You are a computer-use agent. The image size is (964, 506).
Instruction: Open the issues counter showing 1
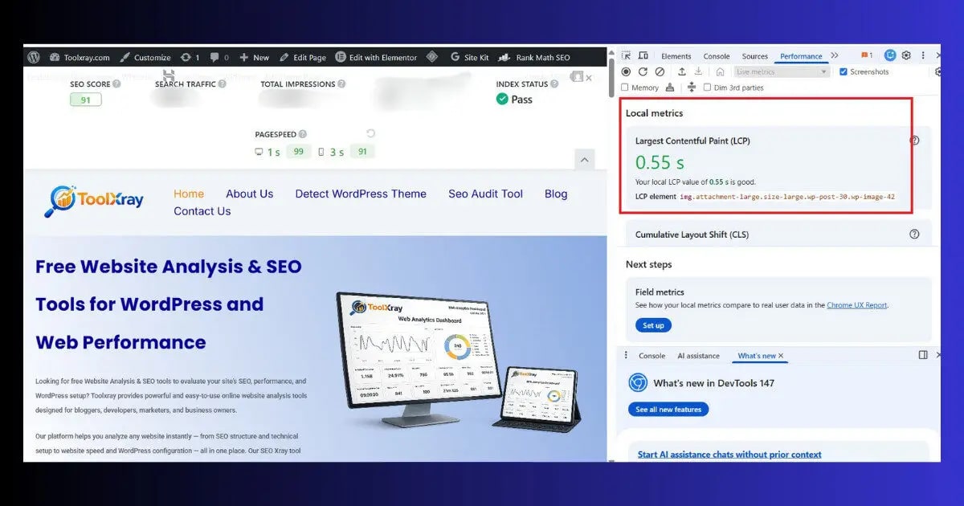pos(867,55)
